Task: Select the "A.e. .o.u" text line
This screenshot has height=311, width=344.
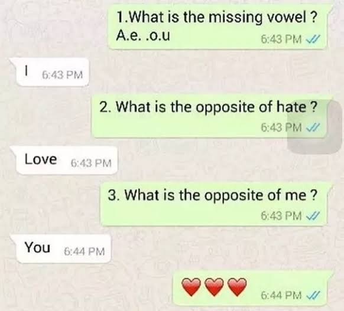Action: (x=143, y=36)
